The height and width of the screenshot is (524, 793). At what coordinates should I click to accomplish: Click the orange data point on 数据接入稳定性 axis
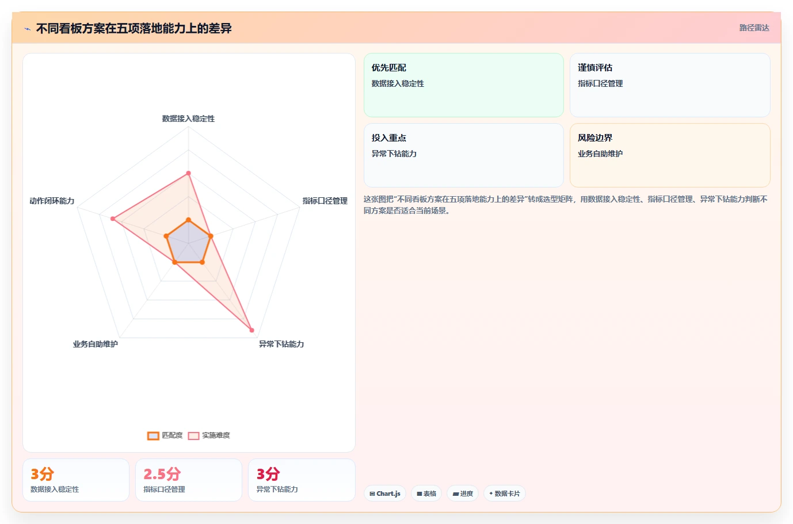pyautogui.click(x=188, y=220)
